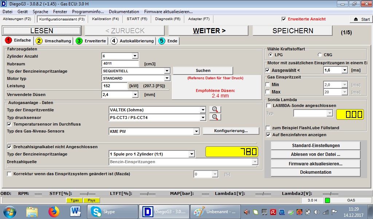Open Firefox from the taskbar
The width and height of the screenshot is (373, 219).
[54, 211]
